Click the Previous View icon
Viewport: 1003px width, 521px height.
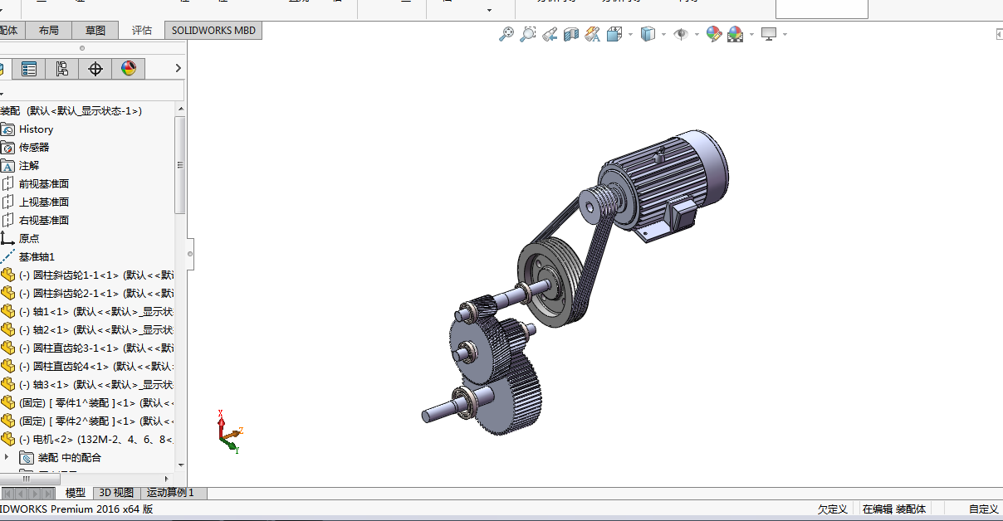point(549,34)
